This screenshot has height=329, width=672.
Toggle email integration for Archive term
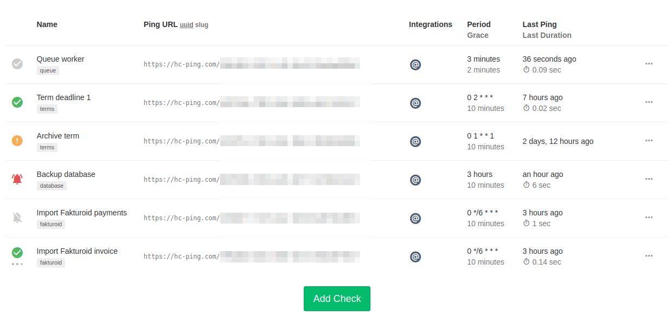(415, 142)
